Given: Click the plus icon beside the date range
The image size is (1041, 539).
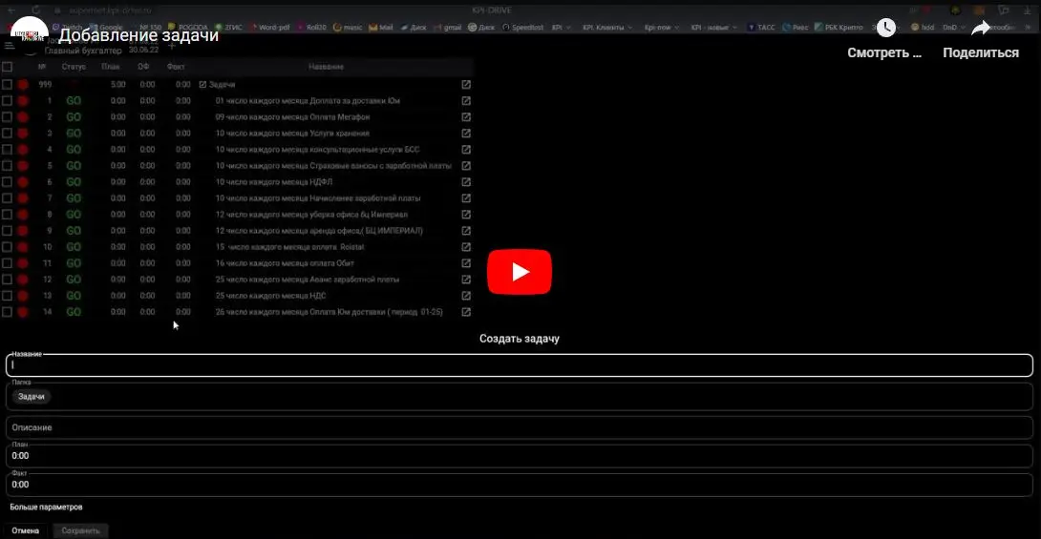Looking at the screenshot, I should click(172, 46).
